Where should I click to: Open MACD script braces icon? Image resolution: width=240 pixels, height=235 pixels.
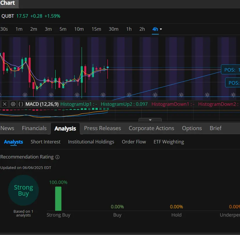tap(21, 104)
